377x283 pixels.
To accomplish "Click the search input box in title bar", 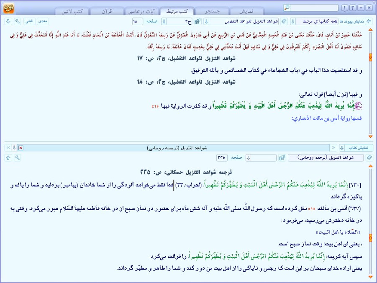I will pos(314,8).
